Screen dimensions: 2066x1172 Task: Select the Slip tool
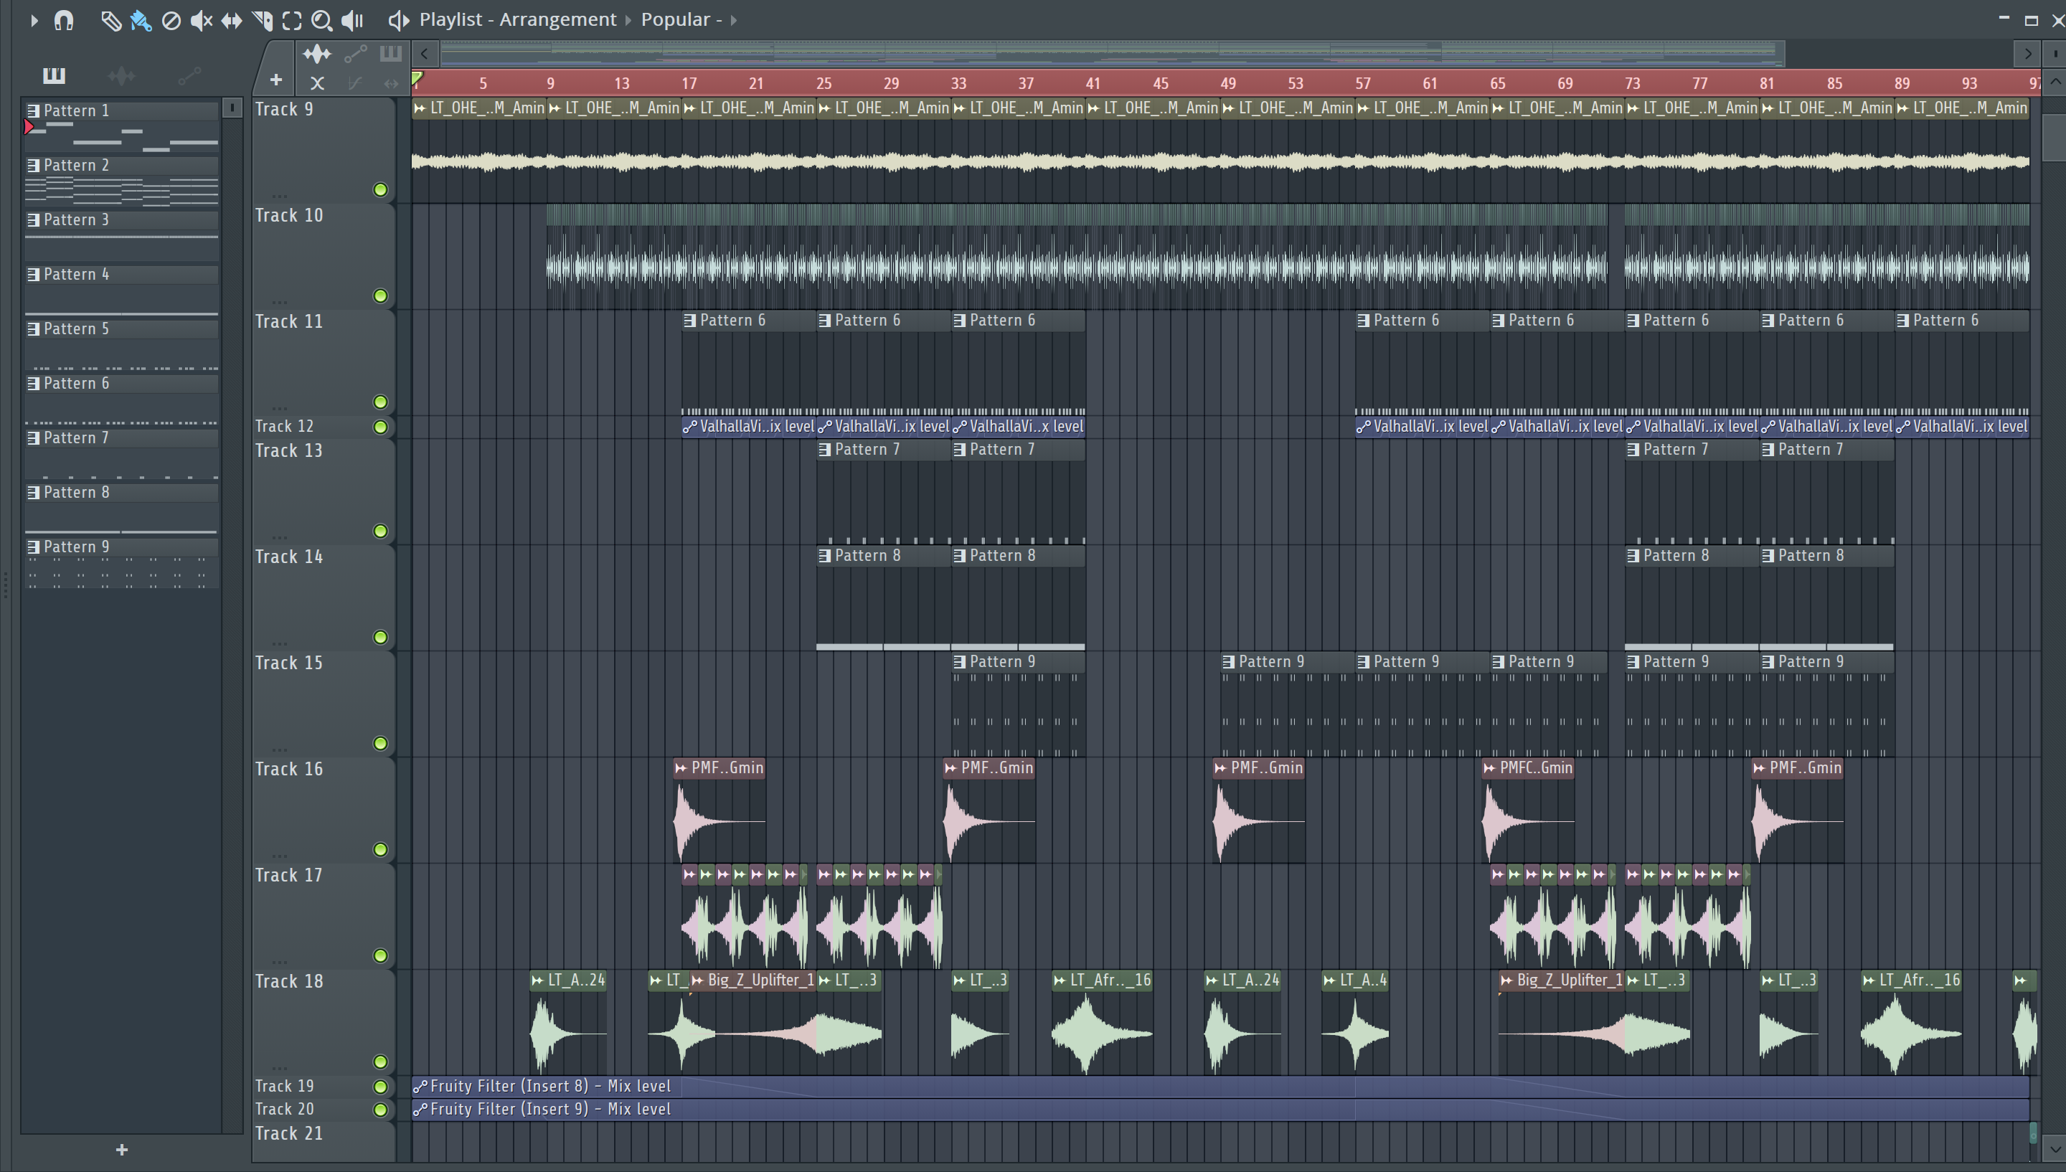tap(232, 20)
